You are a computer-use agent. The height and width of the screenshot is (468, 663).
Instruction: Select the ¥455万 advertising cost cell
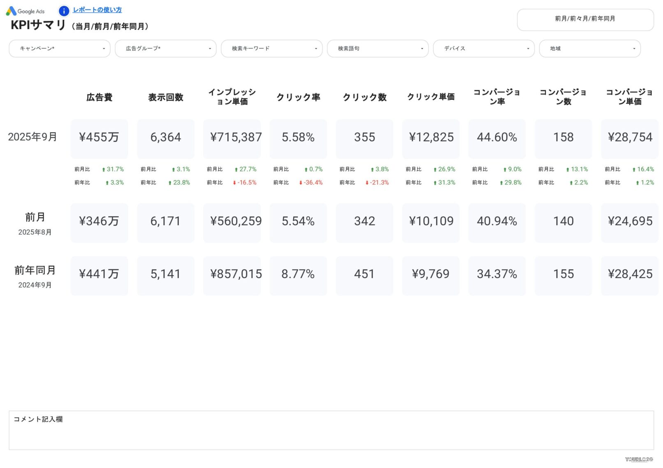pos(99,138)
